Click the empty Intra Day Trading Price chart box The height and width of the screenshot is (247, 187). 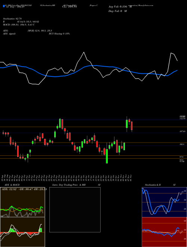(x=75, y=210)
